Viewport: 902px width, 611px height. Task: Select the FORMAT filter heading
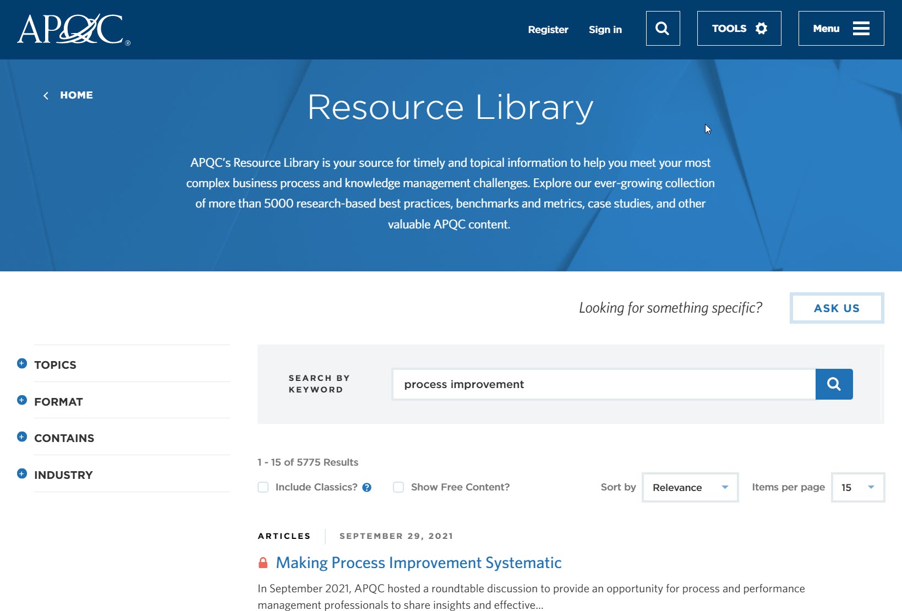coord(58,402)
